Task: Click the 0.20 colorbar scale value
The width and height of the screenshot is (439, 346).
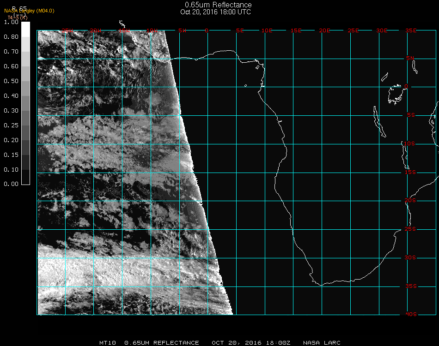Action: pyautogui.click(x=11, y=140)
